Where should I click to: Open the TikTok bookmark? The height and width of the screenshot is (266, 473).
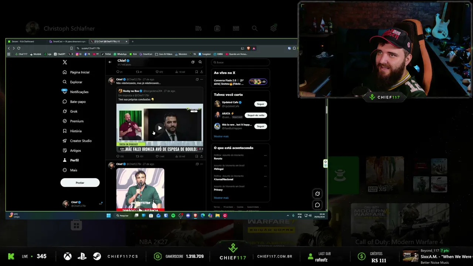point(106,54)
